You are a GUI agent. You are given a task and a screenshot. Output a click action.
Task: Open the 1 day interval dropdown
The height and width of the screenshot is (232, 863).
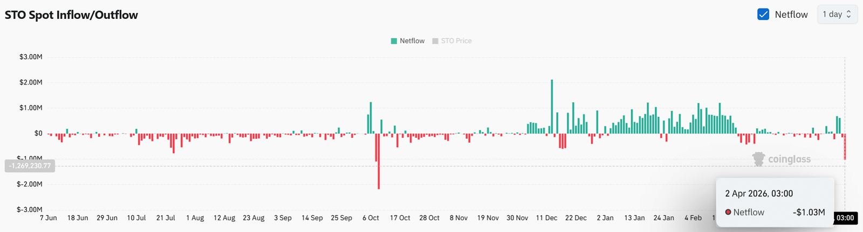(x=837, y=15)
